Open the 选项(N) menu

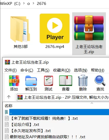80,70
